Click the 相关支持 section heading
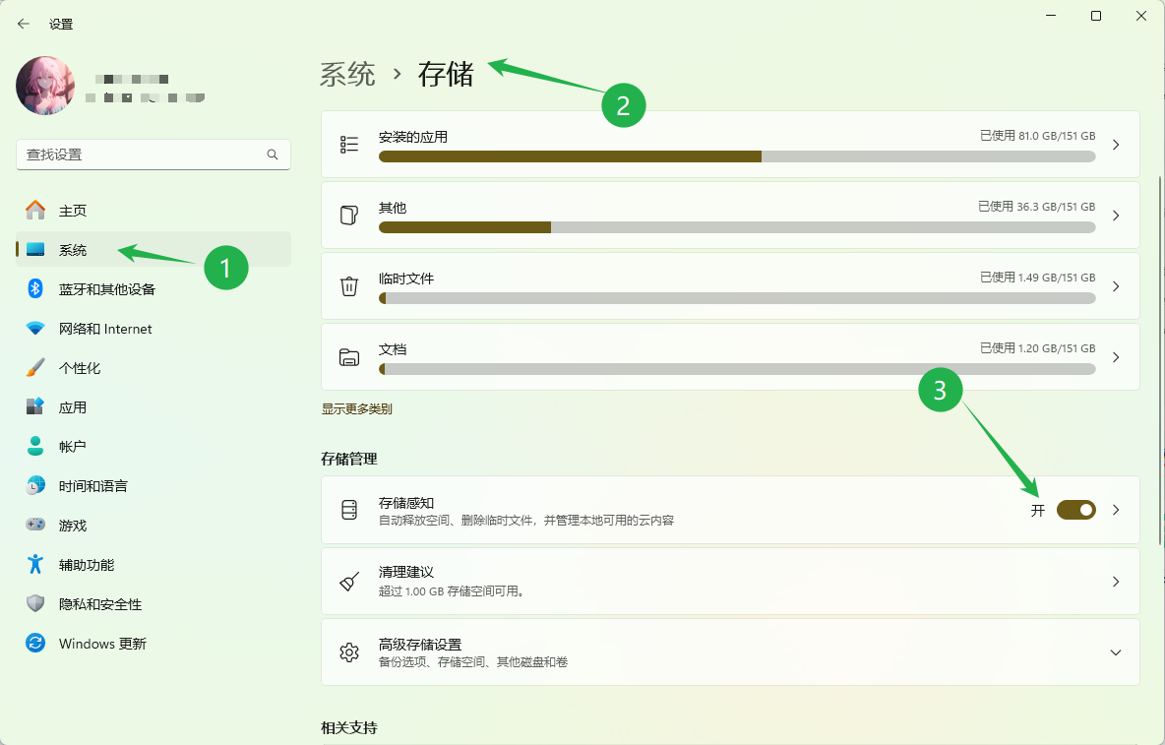 (x=349, y=727)
